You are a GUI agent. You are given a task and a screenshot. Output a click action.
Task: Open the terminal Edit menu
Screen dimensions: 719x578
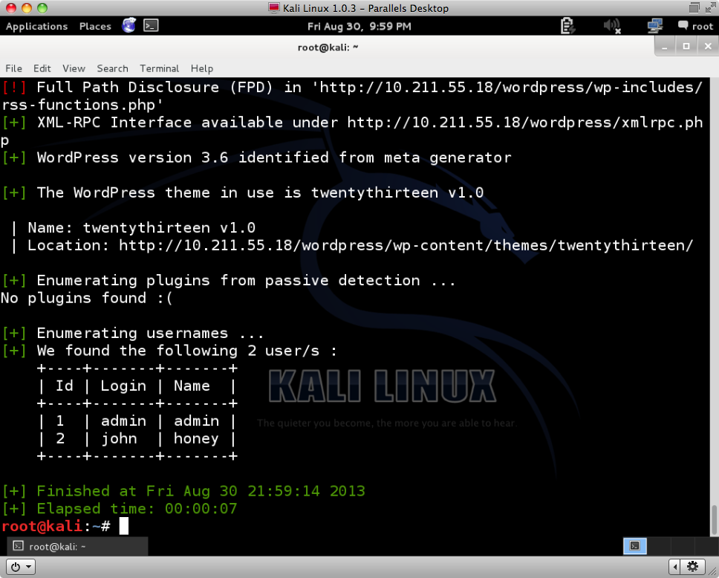42,68
